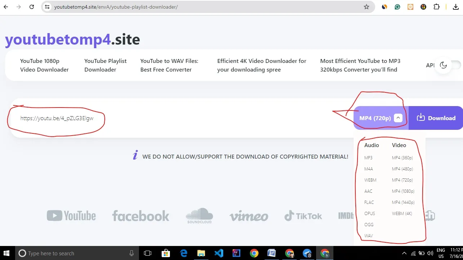Reload the page with refresh icon
This screenshot has height=260, width=463.
pos(32,7)
